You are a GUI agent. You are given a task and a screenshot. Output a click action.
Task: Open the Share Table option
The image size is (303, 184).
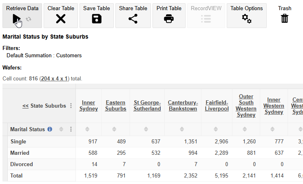coord(133,18)
